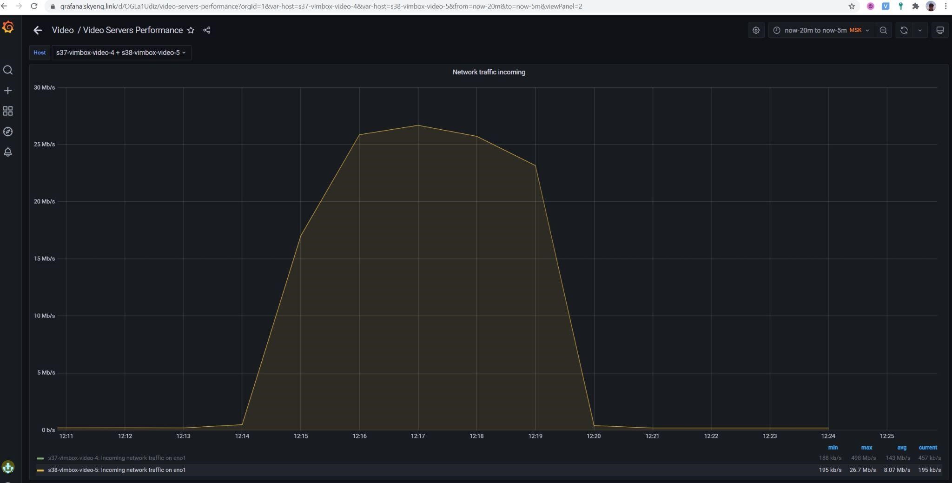
Task: Expand the refresh interval dropdown
Action: click(x=920, y=30)
